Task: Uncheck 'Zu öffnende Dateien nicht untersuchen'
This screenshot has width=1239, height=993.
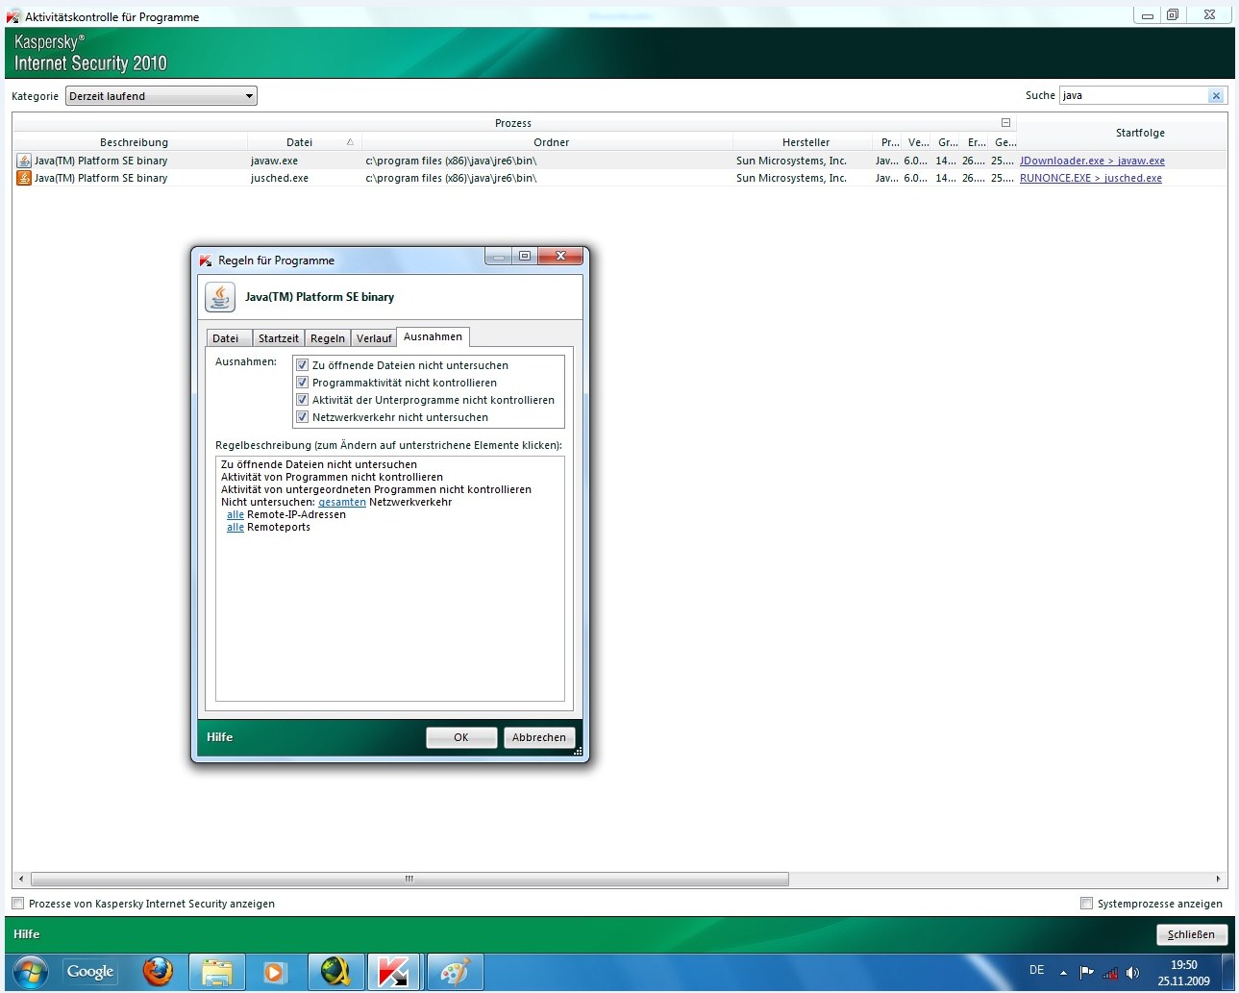Action: 302,365
